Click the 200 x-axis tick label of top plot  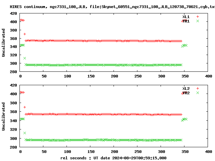click(x=115, y=76)
